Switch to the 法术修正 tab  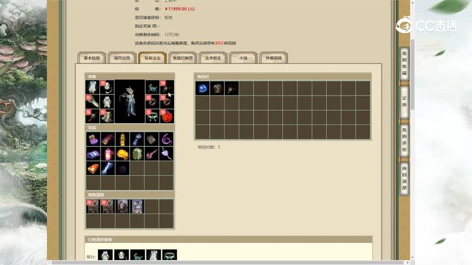[x=213, y=58]
